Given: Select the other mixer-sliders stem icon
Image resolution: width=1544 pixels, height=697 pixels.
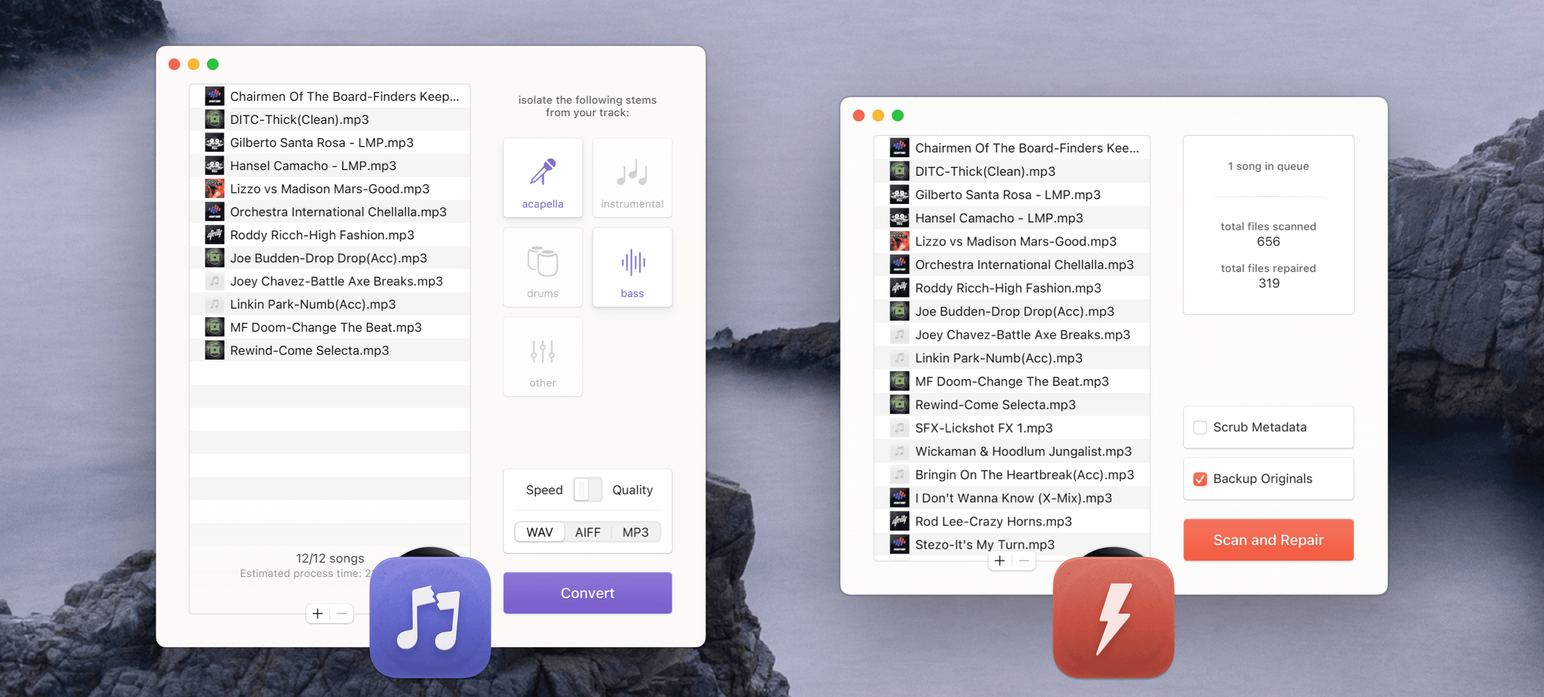Looking at the screenshot, I should pyautogui.click(x=542, y=352).
